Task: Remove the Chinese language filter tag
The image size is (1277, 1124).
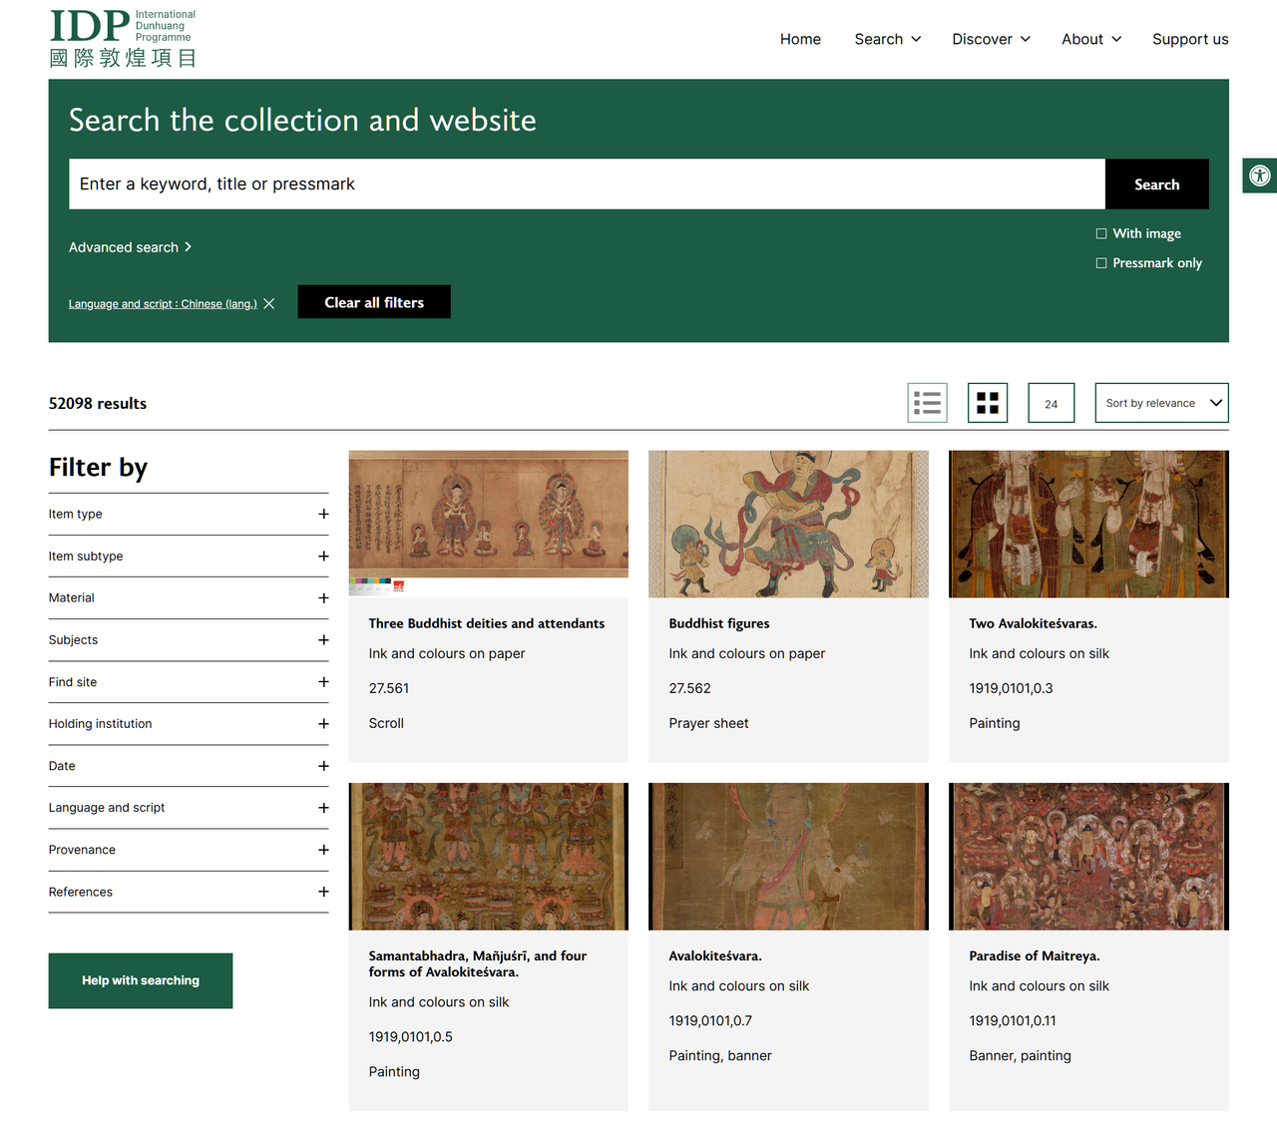Action: coord(269,304)
